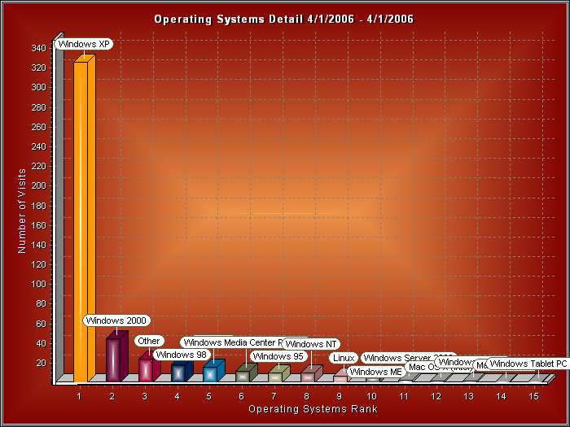Select the 'Windows 2000' bar label
The width and height of the screenshot is (570, 427).
[116, 320]
